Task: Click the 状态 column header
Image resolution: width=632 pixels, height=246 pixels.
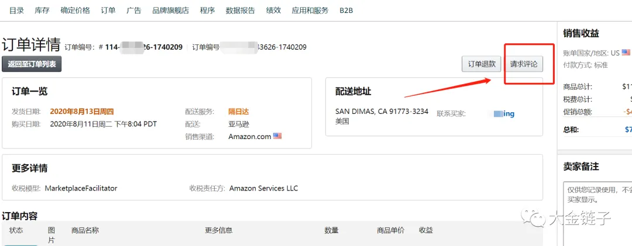Action: coord(16,230)
